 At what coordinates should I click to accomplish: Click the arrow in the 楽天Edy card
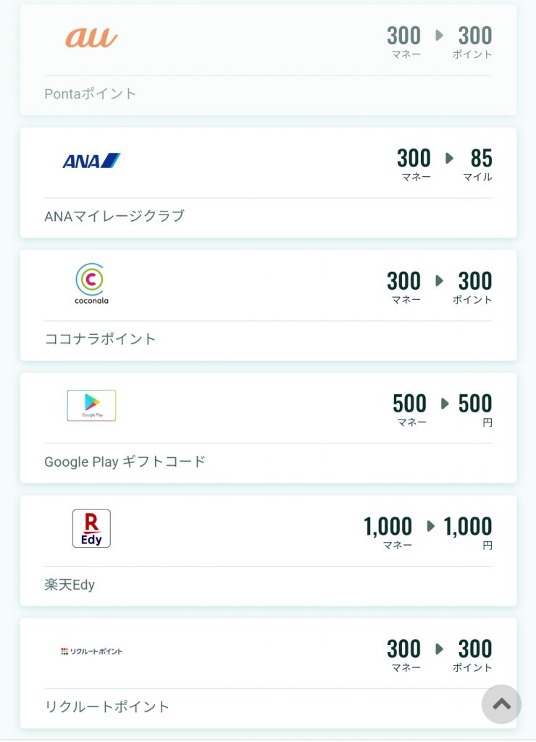click(x=430, y=526)
